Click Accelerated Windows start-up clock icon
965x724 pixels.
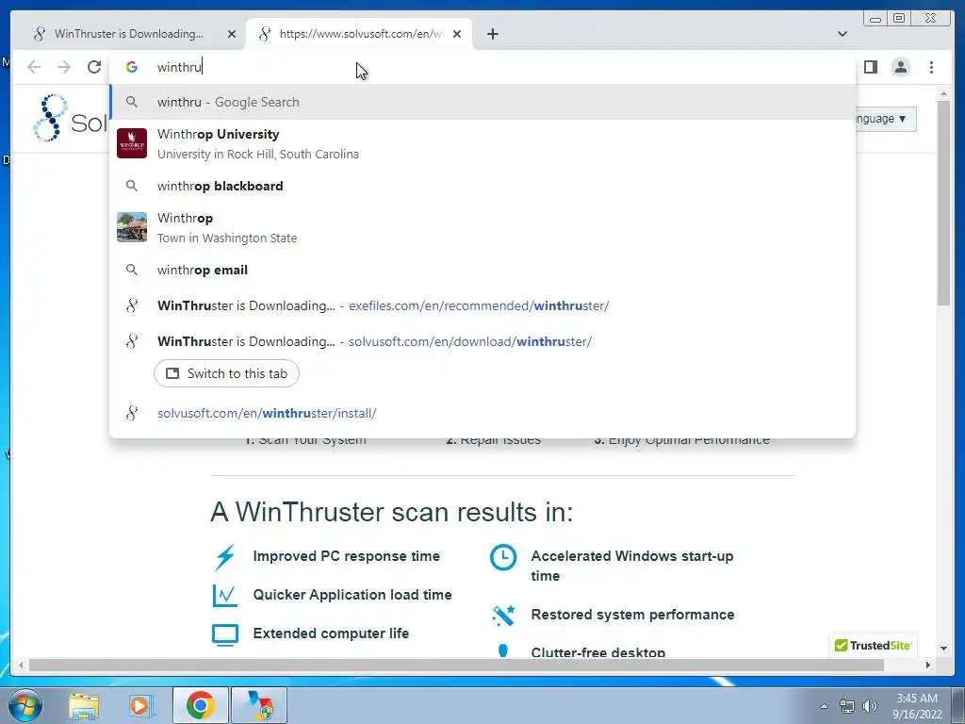(x=503, y=557)
